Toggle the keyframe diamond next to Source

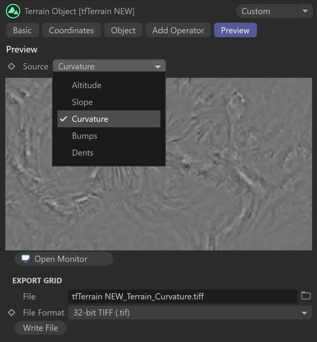click(x=11, y=66)
